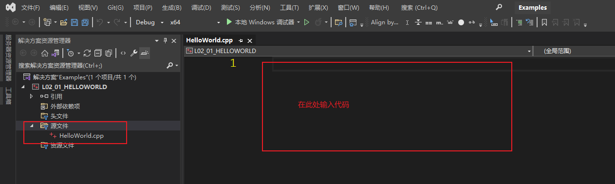This screenshot has height=184, width=615.
Task: Select 外部依赖项 in the tree
Action: point(65,106)
